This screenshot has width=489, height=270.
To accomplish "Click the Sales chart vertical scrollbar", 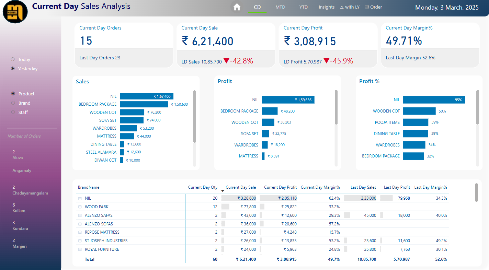I will point(195,116).
